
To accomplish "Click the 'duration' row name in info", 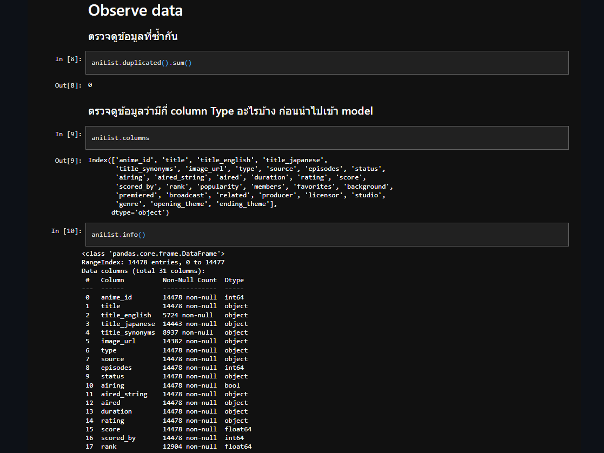I will coord(116,411).
